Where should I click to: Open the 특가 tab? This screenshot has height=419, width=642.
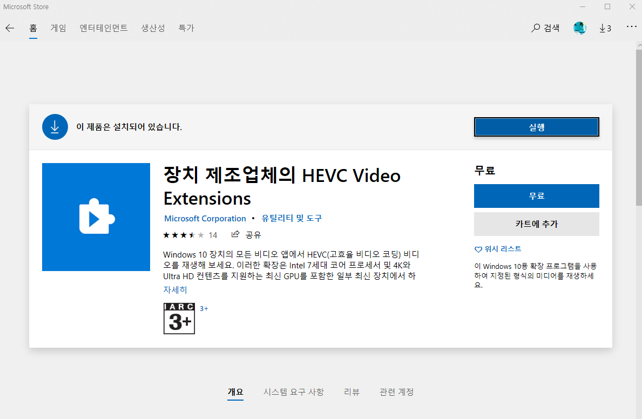[186, 28]
